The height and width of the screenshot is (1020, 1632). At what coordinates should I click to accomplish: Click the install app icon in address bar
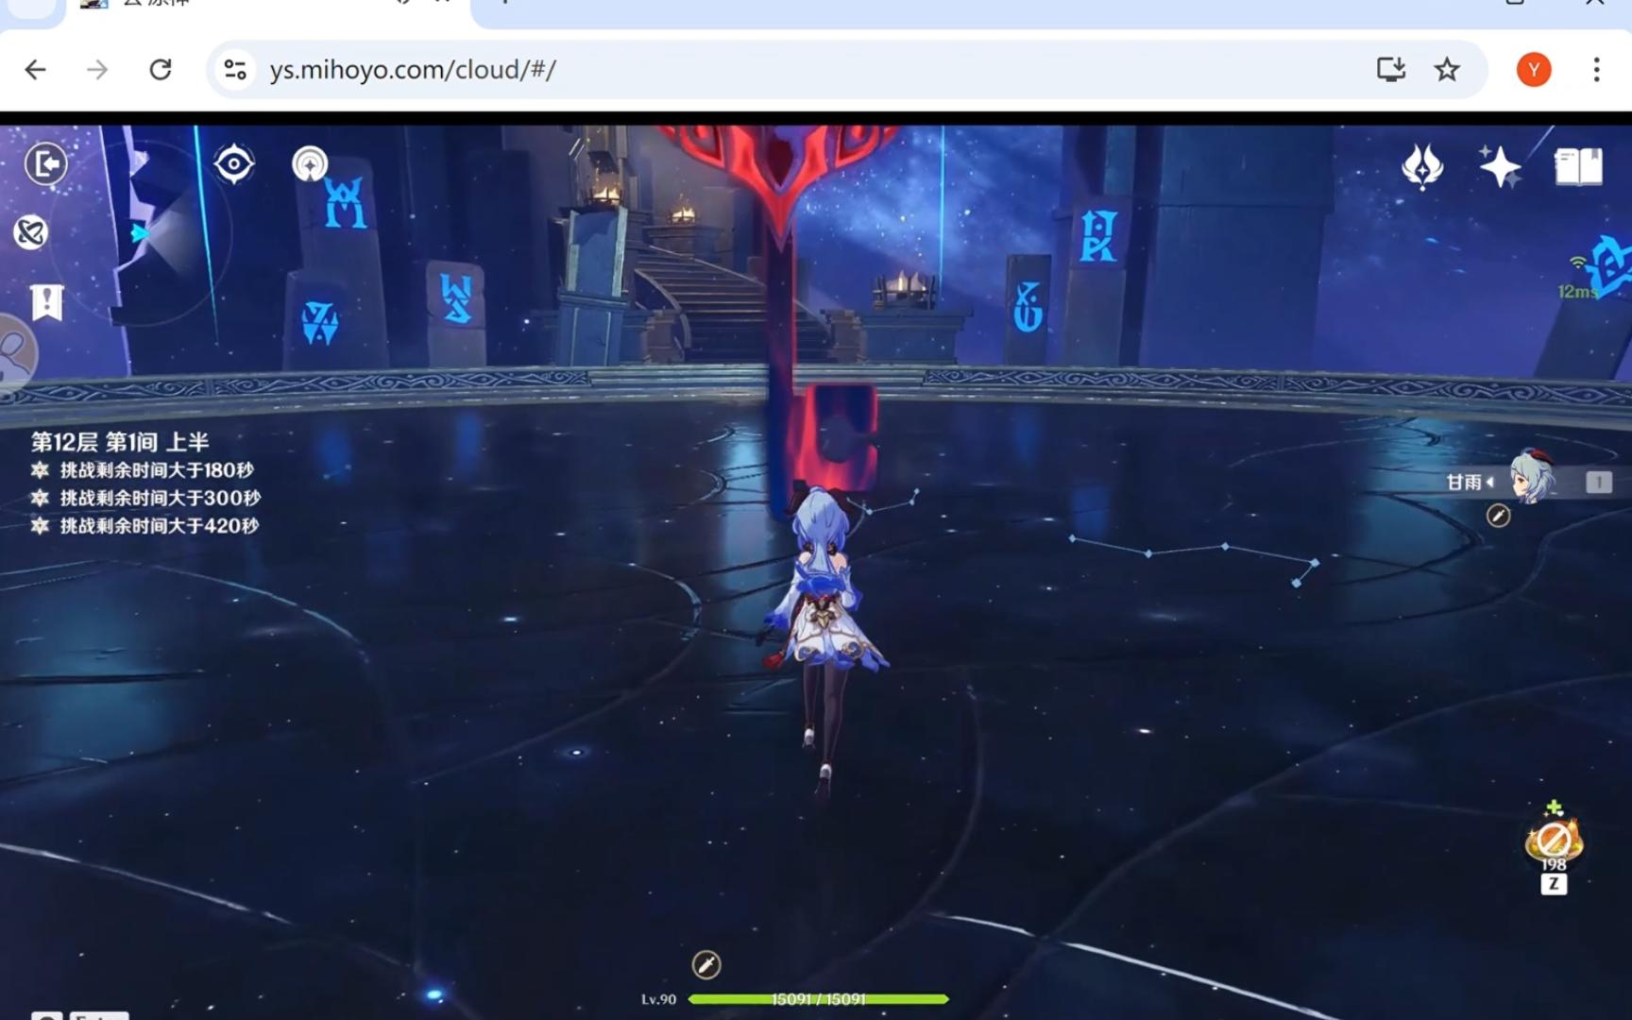(1390, 69)
